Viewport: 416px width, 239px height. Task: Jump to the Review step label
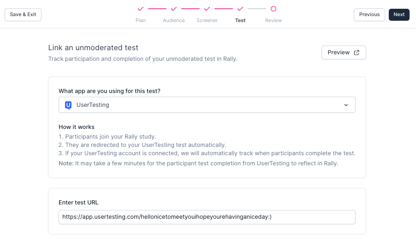coord(273,20)
